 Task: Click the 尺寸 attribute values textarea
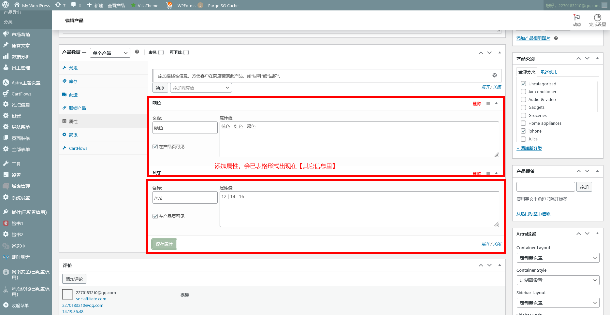pos(359,209)
